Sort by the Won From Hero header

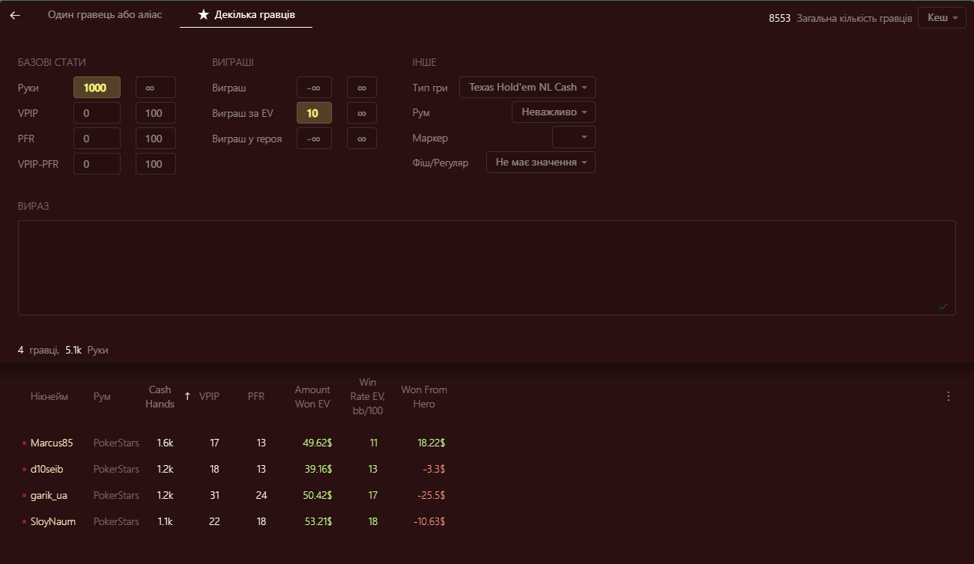tap(424, 396)
